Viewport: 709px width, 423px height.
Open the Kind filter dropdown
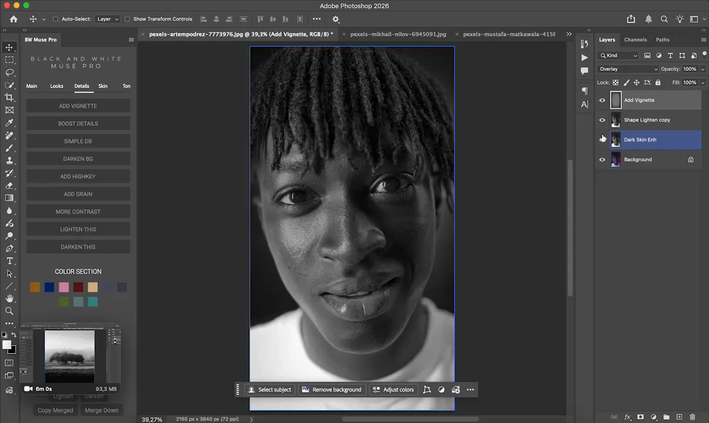(619, 55)
